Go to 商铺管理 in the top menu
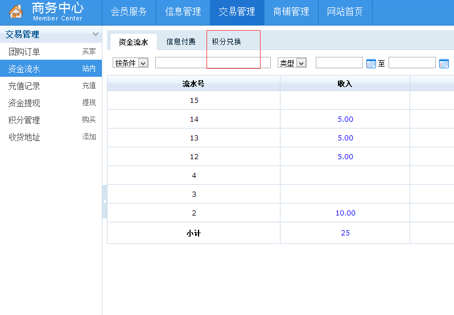The height and width of the screenshot is (315, 454). point(291,12)
